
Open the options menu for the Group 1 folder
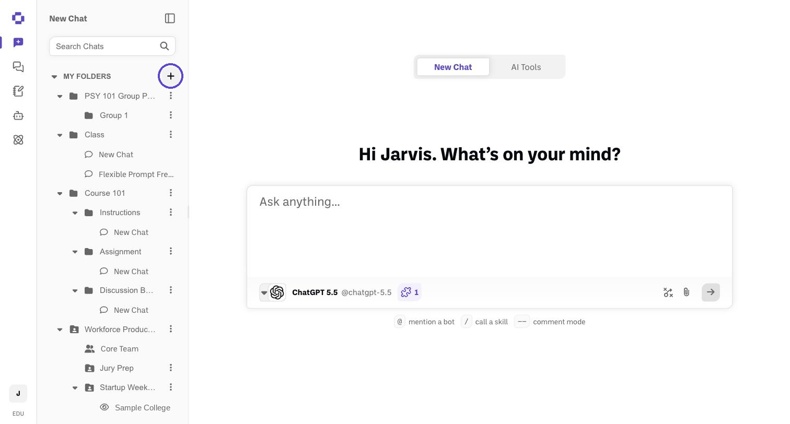tap(170, 115)
